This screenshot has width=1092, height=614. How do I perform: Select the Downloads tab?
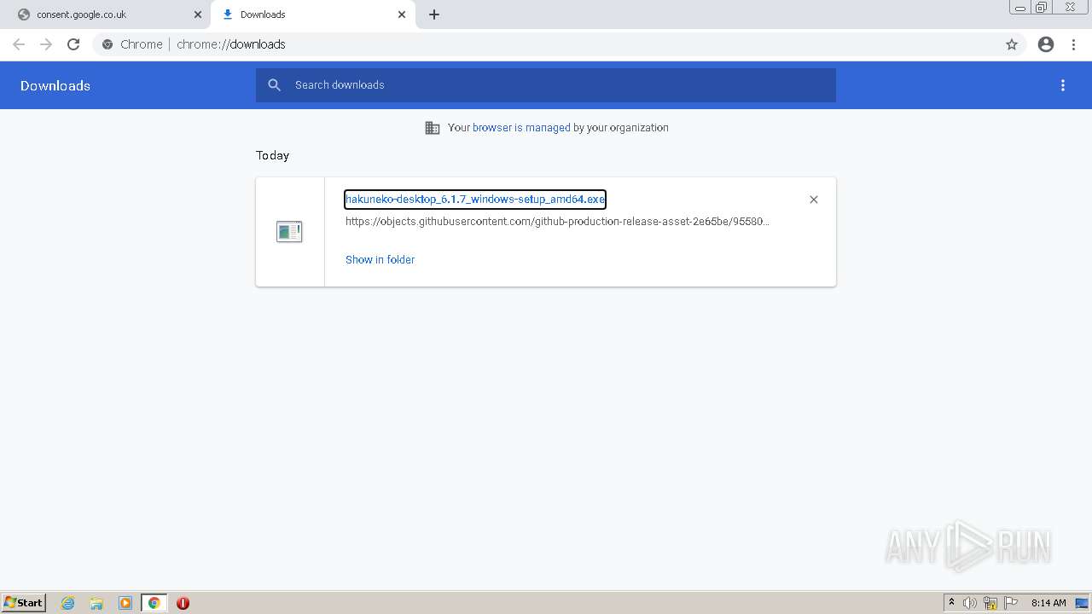click(x=314, y=14)
